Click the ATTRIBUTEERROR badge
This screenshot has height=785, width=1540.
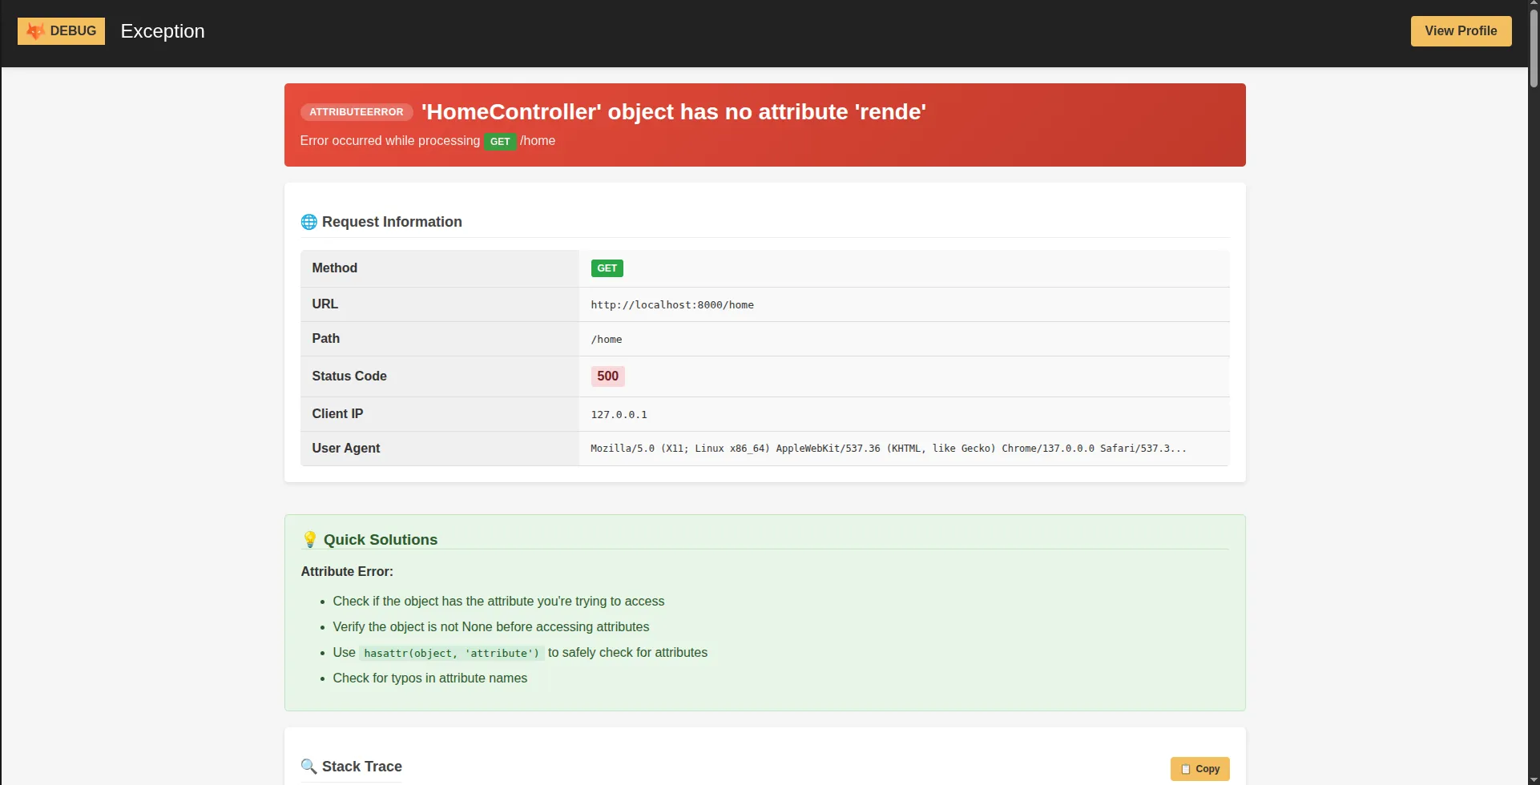coord(357,112)
